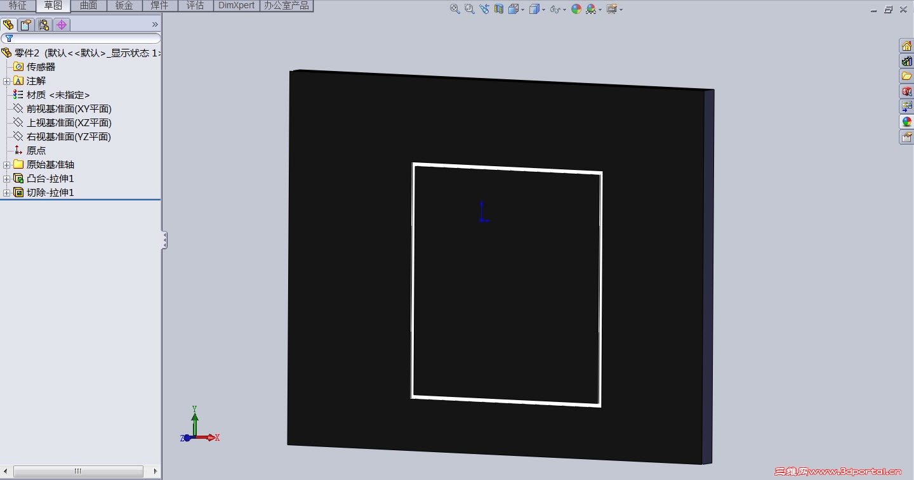Open the View Palette task pane
Image resolution: width=914 pixels, height=480 pixels.
point(906,107)
